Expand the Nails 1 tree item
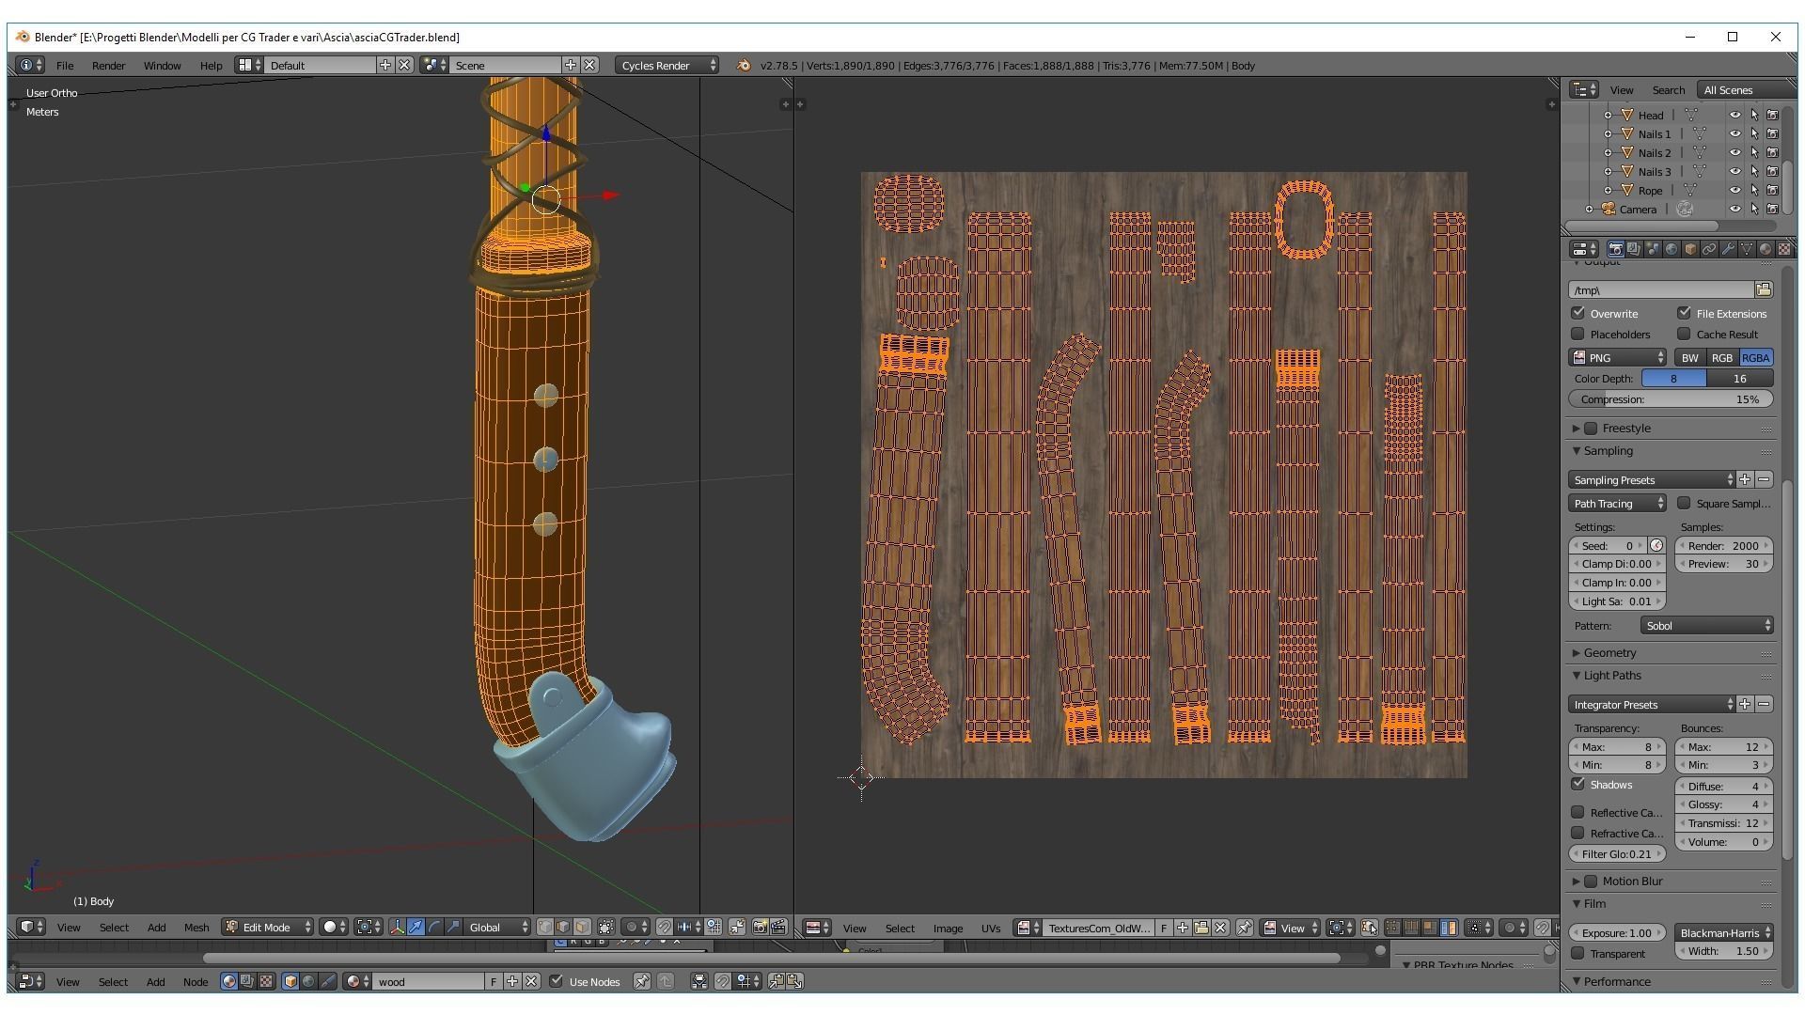The width and height of the screenshot is (1805, 1015). [1608, 133]
